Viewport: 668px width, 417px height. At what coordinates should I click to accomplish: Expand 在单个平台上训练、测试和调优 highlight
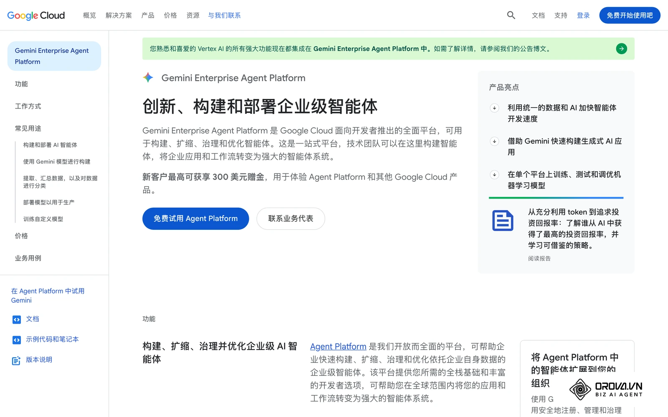[494, 175]
